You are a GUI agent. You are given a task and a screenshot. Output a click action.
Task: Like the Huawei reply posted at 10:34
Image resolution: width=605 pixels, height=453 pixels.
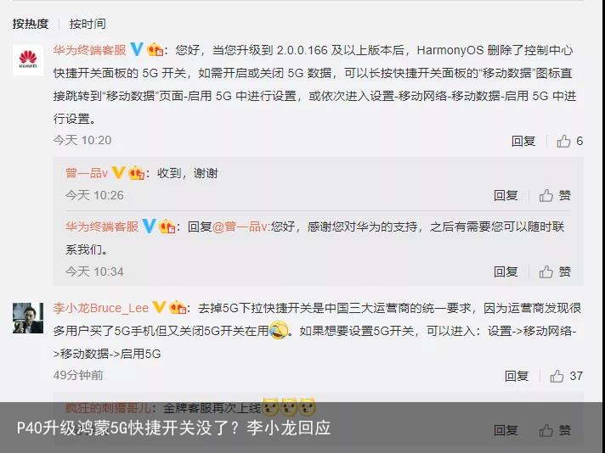(x=555, y=271)
